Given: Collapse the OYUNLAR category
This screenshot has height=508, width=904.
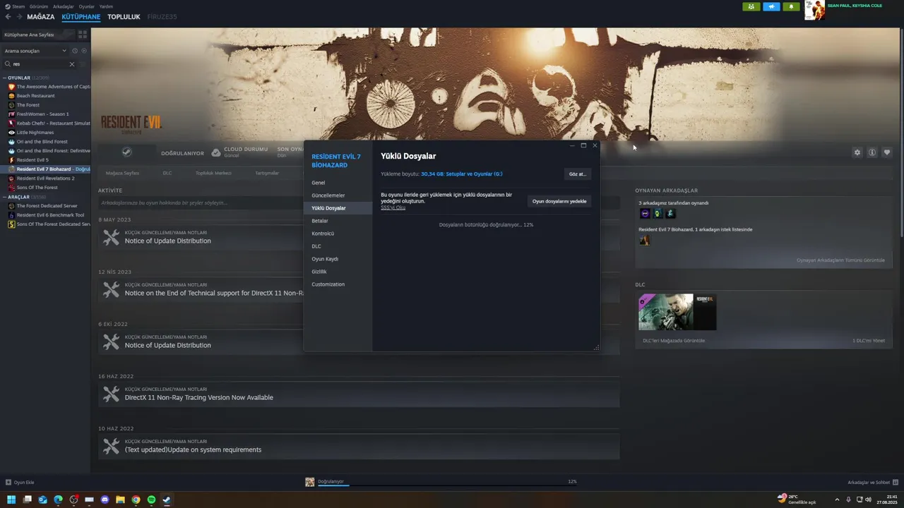Looking at the screenshot, I should pyautogui.click(x=4, y=78).
